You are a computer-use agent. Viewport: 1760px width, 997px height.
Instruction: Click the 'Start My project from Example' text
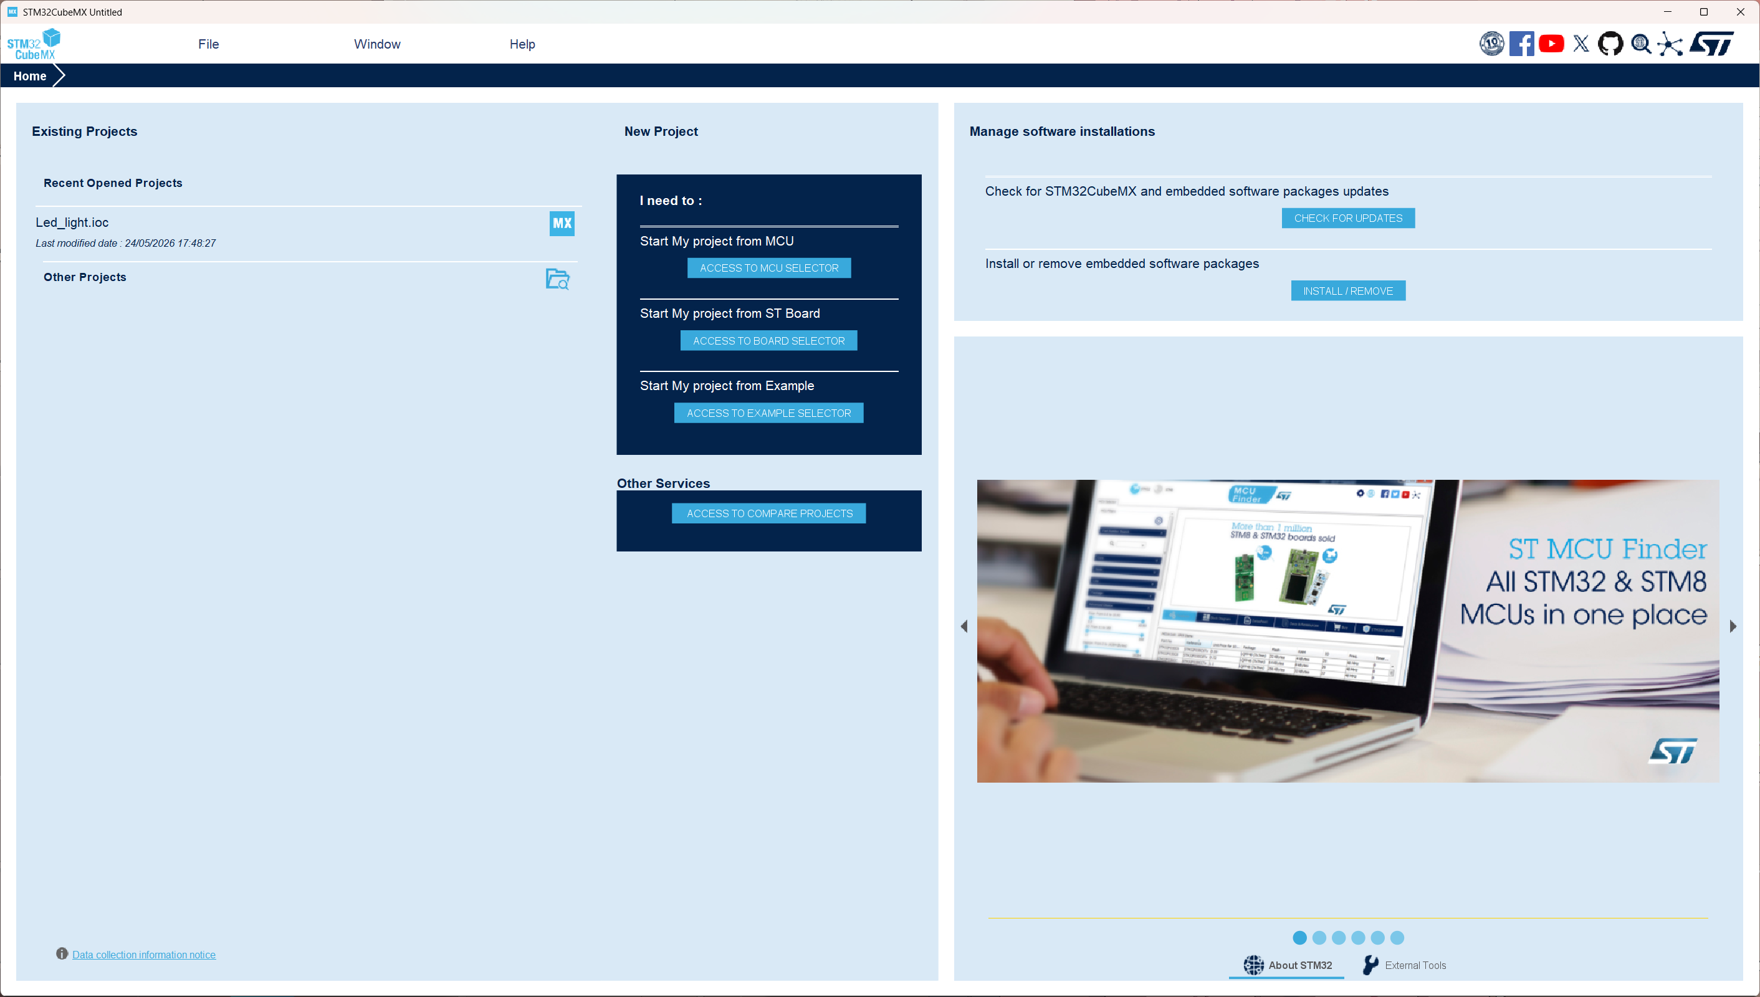[x=727, y=386]
